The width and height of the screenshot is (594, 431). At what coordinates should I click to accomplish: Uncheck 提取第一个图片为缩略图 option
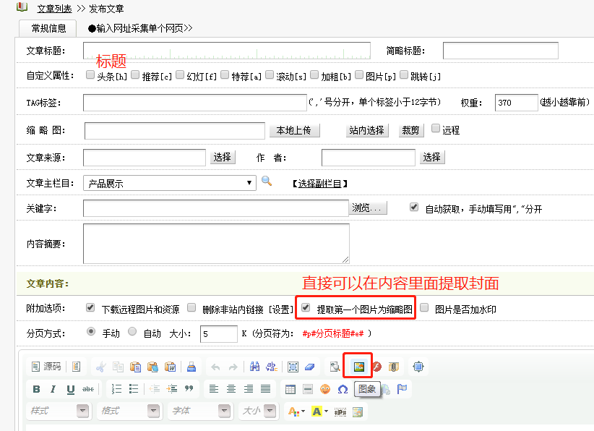306,307
